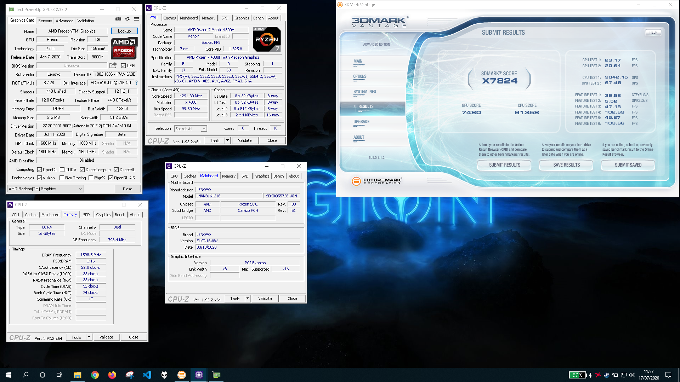Open the Snipping Tool taskbar icon

click(130, 375)
